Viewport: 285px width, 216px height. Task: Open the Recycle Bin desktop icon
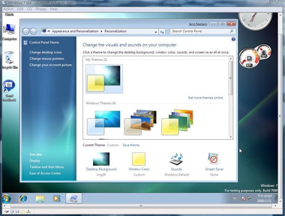pyautogui.click(x=9, y=60)
